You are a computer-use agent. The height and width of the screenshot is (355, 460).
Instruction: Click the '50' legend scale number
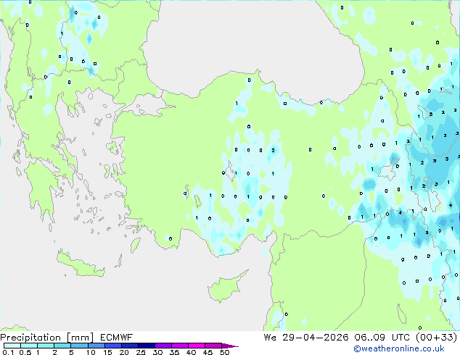224,352
